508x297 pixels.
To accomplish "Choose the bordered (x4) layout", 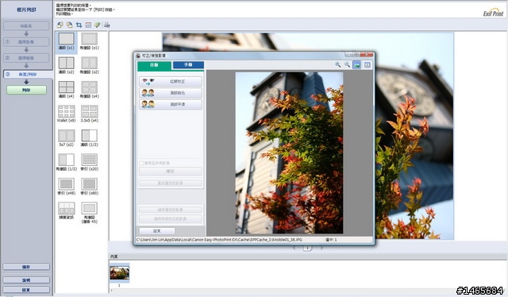I will pos(90,90).
